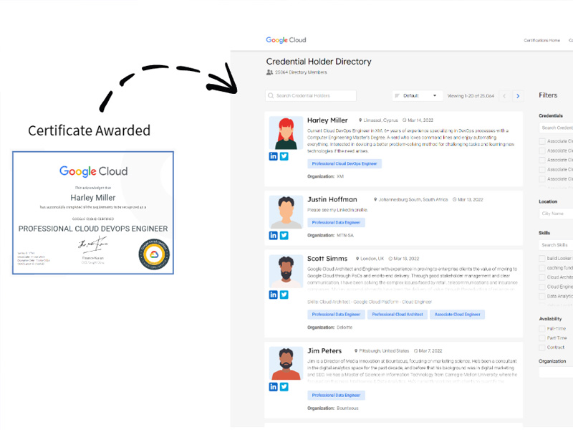The width and height of the screenshot is (573, 430).
Task: Click Justin Hoffman's Professional Data Engineer tag
Action: coord(336,223)
